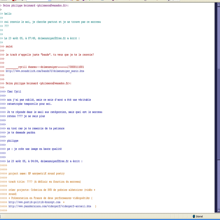Click the line 'je te demande pardon'

(18, 132)
